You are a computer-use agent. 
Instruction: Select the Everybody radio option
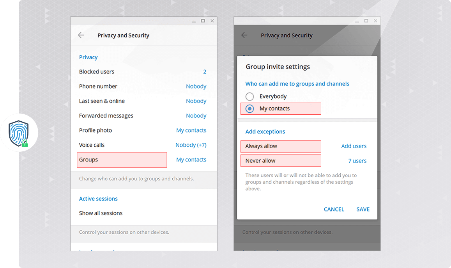(249, 96)
